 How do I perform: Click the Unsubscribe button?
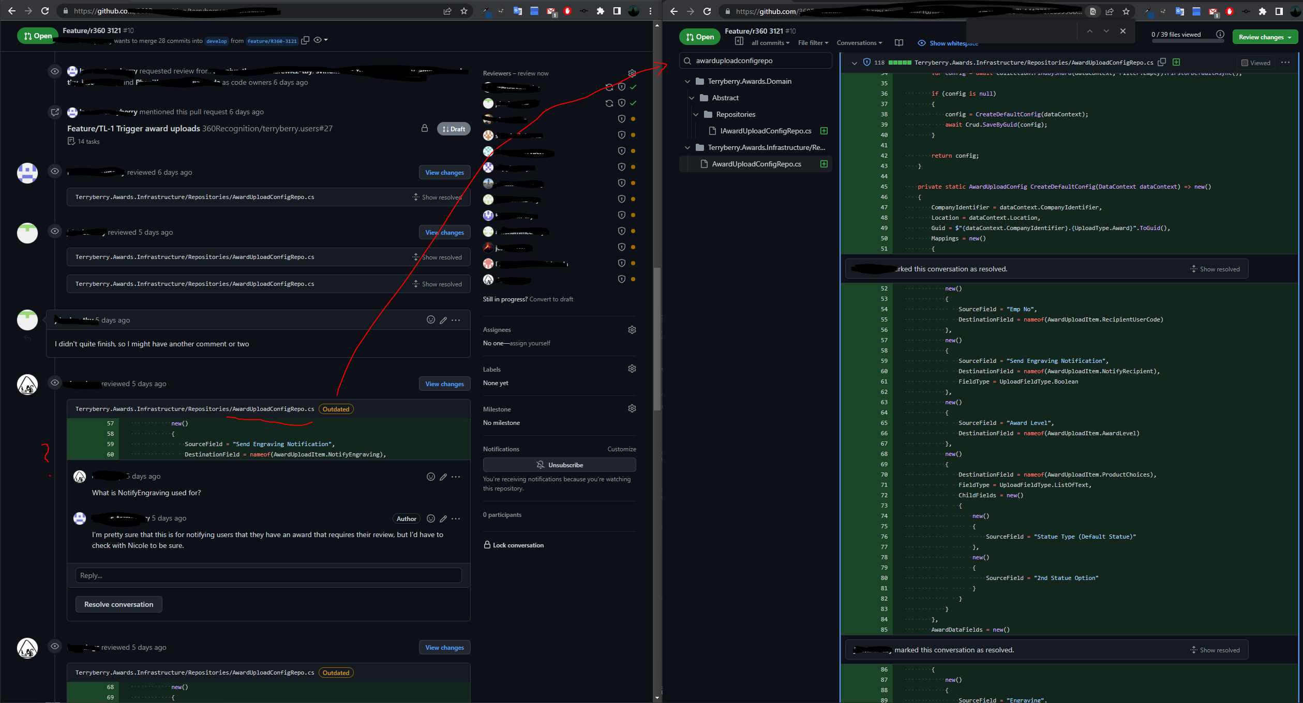[x=559, y=465]
